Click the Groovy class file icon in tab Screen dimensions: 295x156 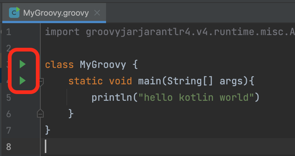[x=14, y=13]
